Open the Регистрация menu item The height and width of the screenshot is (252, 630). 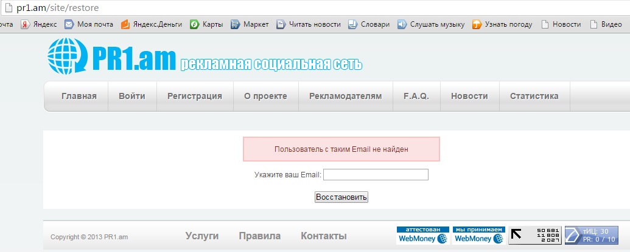(195, 96)
